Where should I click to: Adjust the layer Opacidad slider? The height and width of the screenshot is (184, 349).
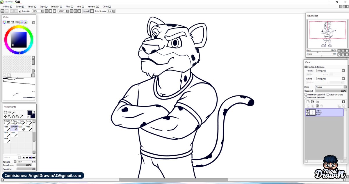[331, 91]
